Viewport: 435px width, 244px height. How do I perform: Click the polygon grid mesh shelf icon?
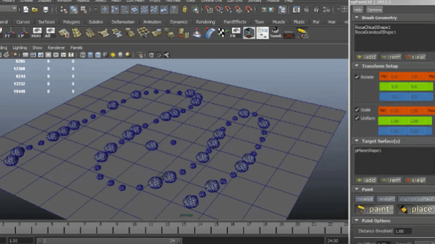pos(143,33)
